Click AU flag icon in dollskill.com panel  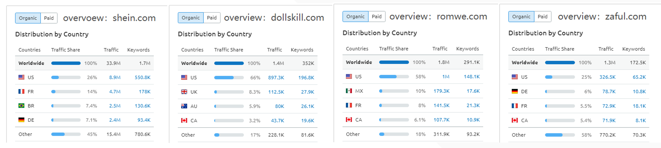pos(184,106)
